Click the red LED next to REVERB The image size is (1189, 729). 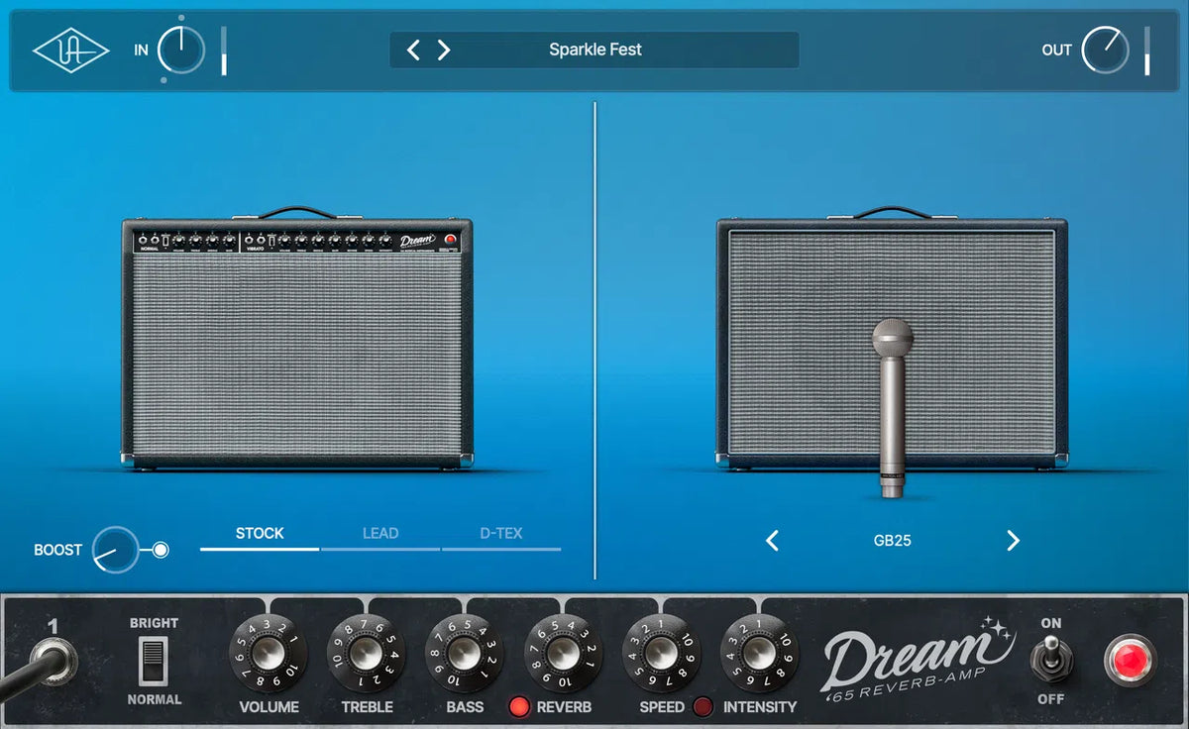[x=518, y=706]
